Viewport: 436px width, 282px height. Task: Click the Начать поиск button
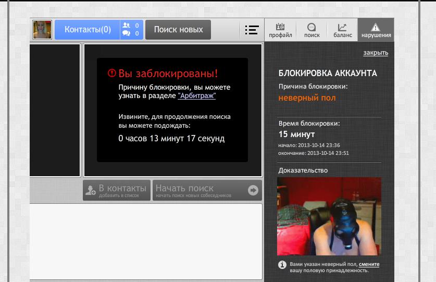pyautogui.click(x=207, y=190)
